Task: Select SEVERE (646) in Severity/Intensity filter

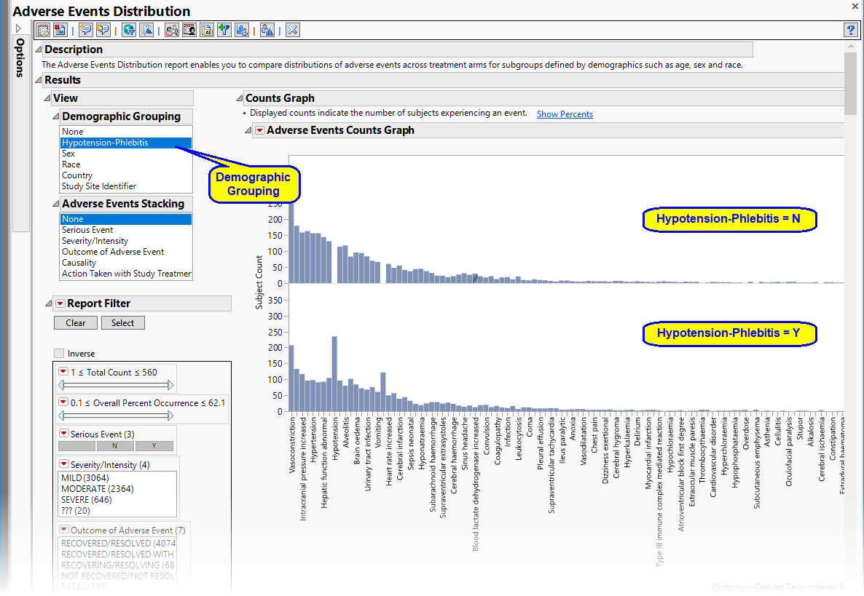Action: (86, 500)
